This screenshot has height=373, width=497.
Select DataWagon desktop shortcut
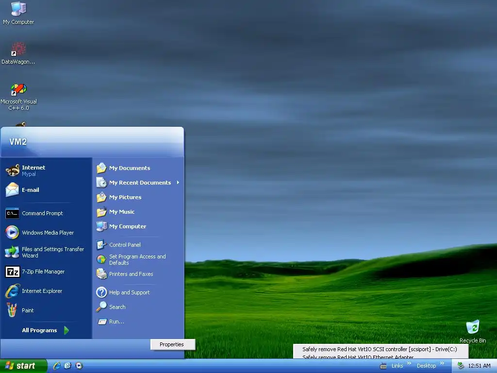[x=18, y=53]
